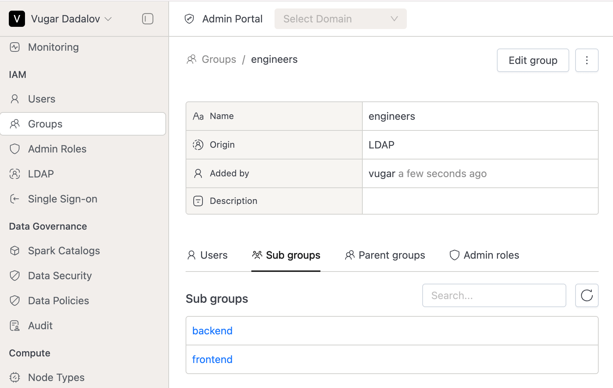Collapse the sidebar panel icon
This screenshot has width=613, height=388.
click(x=148, y=19)
